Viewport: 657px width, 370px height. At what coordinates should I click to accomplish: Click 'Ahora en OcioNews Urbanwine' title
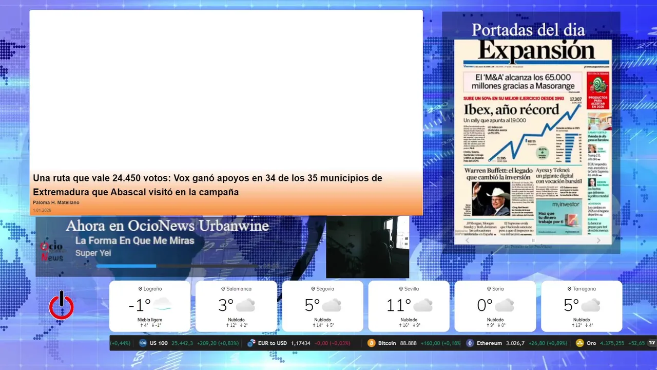167,226
